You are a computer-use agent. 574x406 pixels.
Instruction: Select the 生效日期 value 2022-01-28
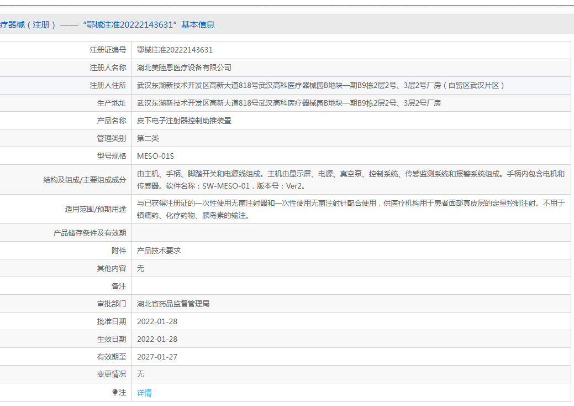tap(157, 339)
